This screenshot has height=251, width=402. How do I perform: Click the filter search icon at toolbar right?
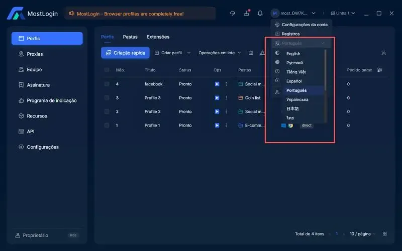point(383,53)
